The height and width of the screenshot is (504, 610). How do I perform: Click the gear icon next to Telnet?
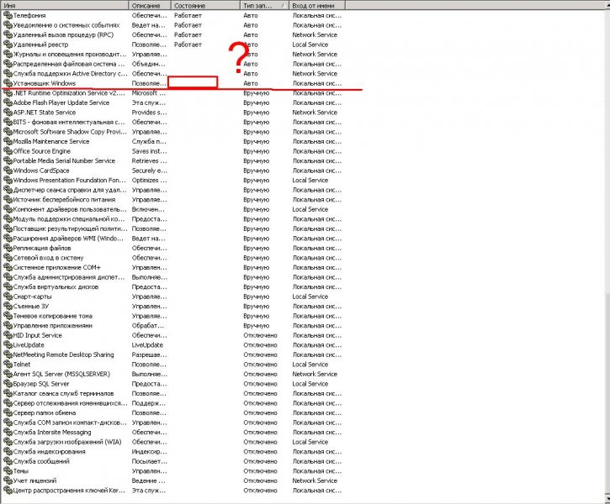[x=7, y=365]
